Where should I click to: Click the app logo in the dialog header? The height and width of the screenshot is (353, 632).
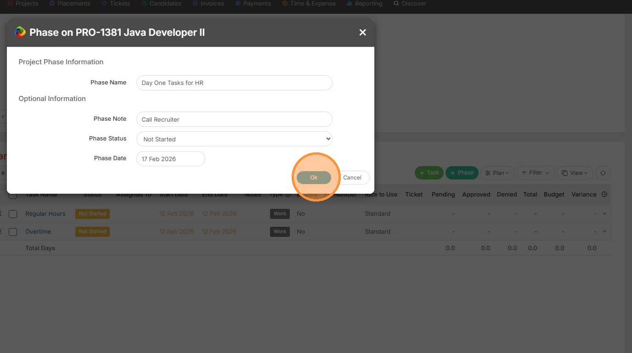coord(20,32)
